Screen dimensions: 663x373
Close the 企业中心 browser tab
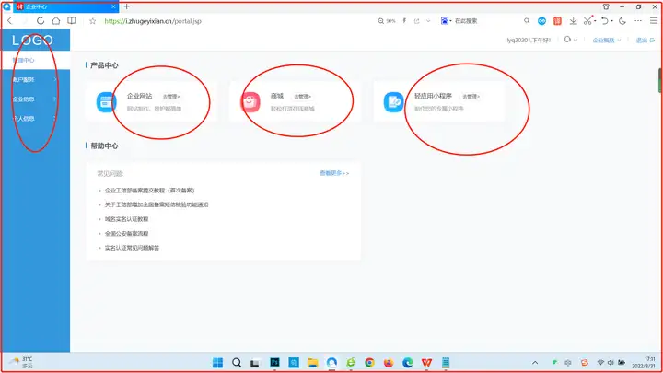(113, 6)
